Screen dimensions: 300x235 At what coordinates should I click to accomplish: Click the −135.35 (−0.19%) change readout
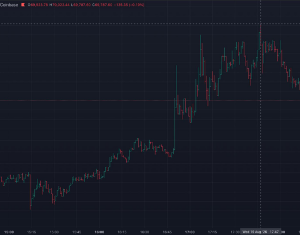tap(129, 5)
